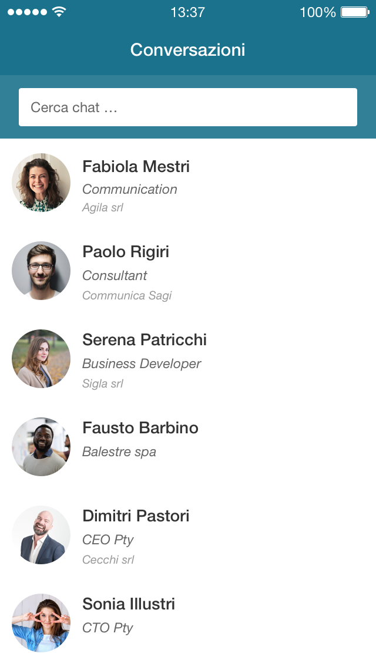
Task: Tap the cellular signal dots
Action: click(x=27, y=12)
